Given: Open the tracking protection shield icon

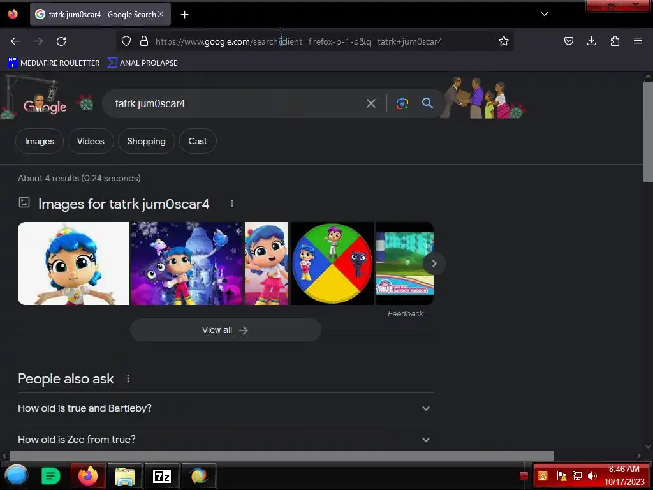Looking at the screenshot, I should [126, 41].
